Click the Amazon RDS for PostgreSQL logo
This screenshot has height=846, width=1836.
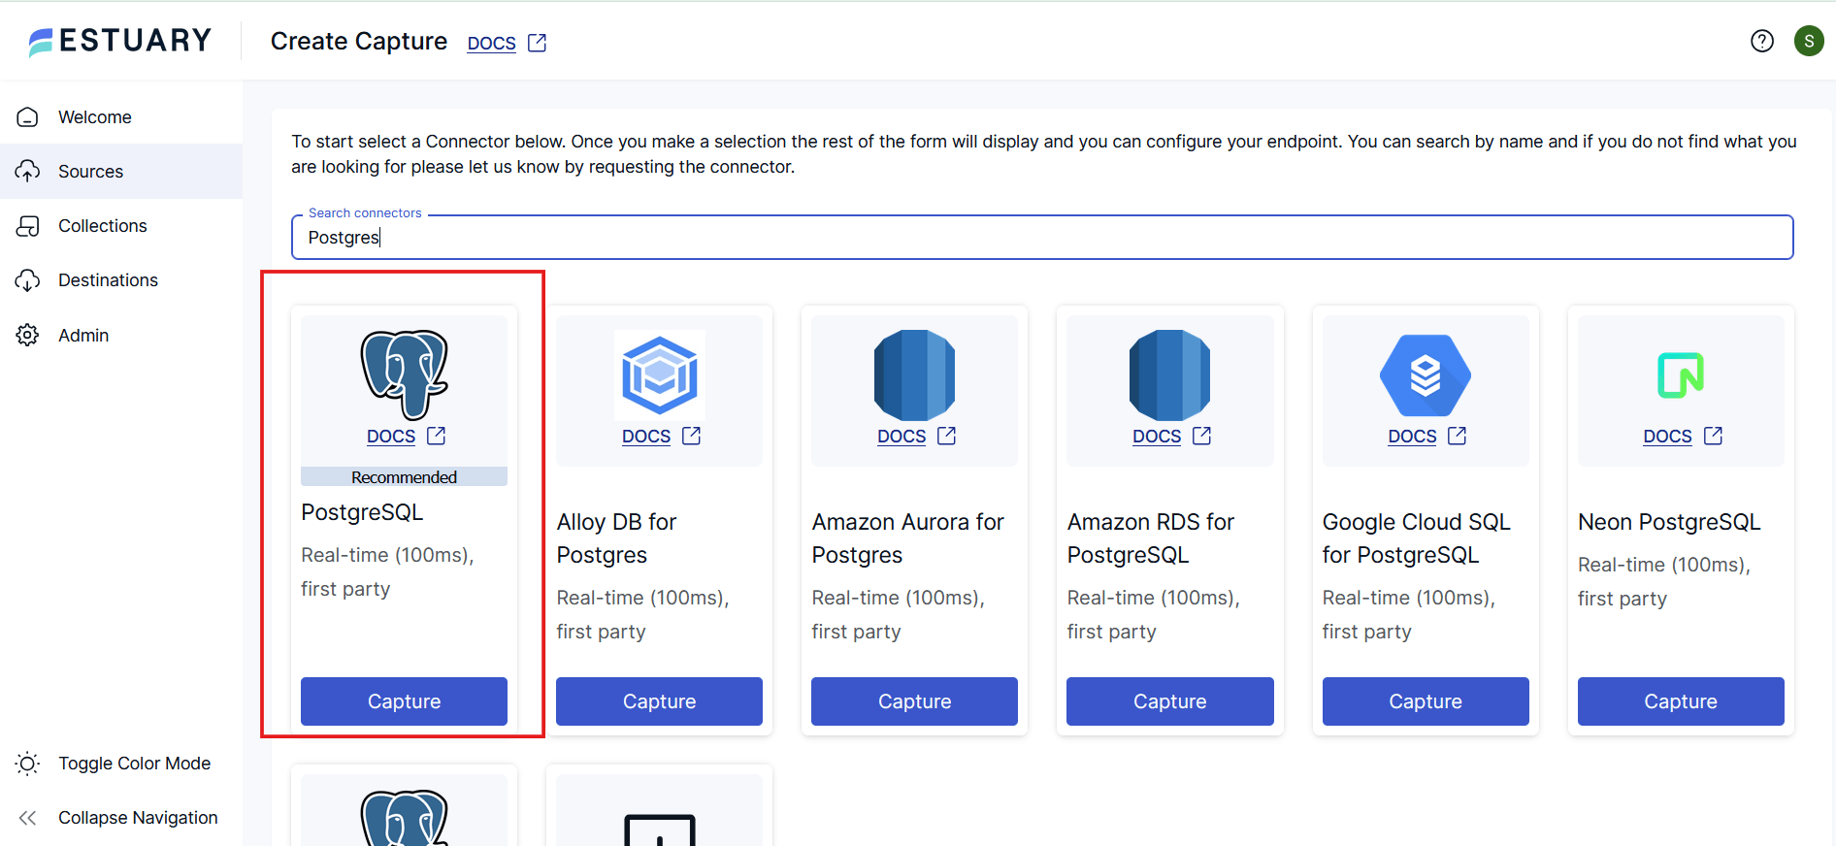1170,374
